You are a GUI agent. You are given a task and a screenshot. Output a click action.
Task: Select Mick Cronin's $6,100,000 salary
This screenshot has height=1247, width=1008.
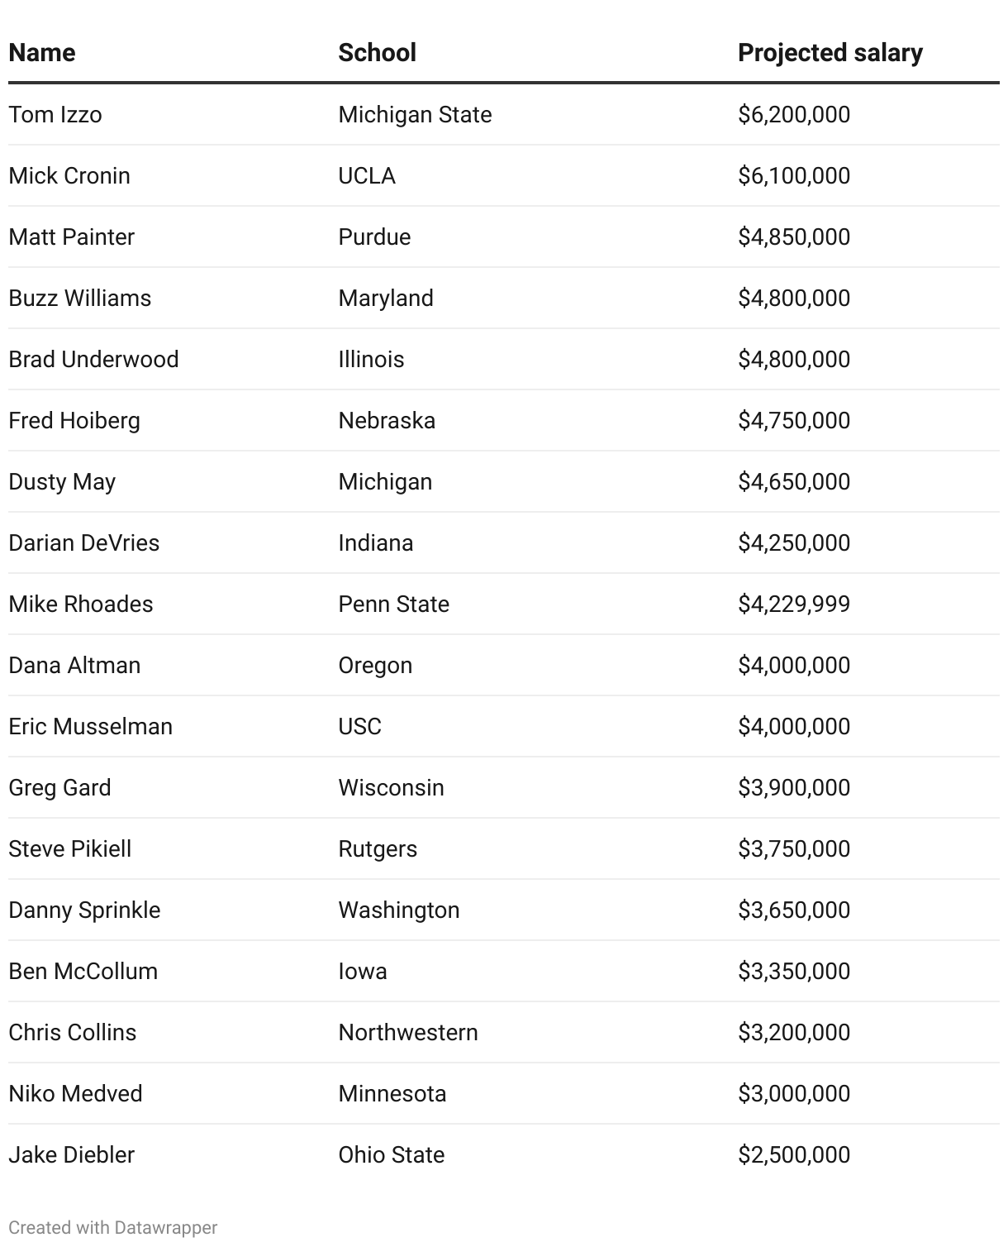[793, 175]
